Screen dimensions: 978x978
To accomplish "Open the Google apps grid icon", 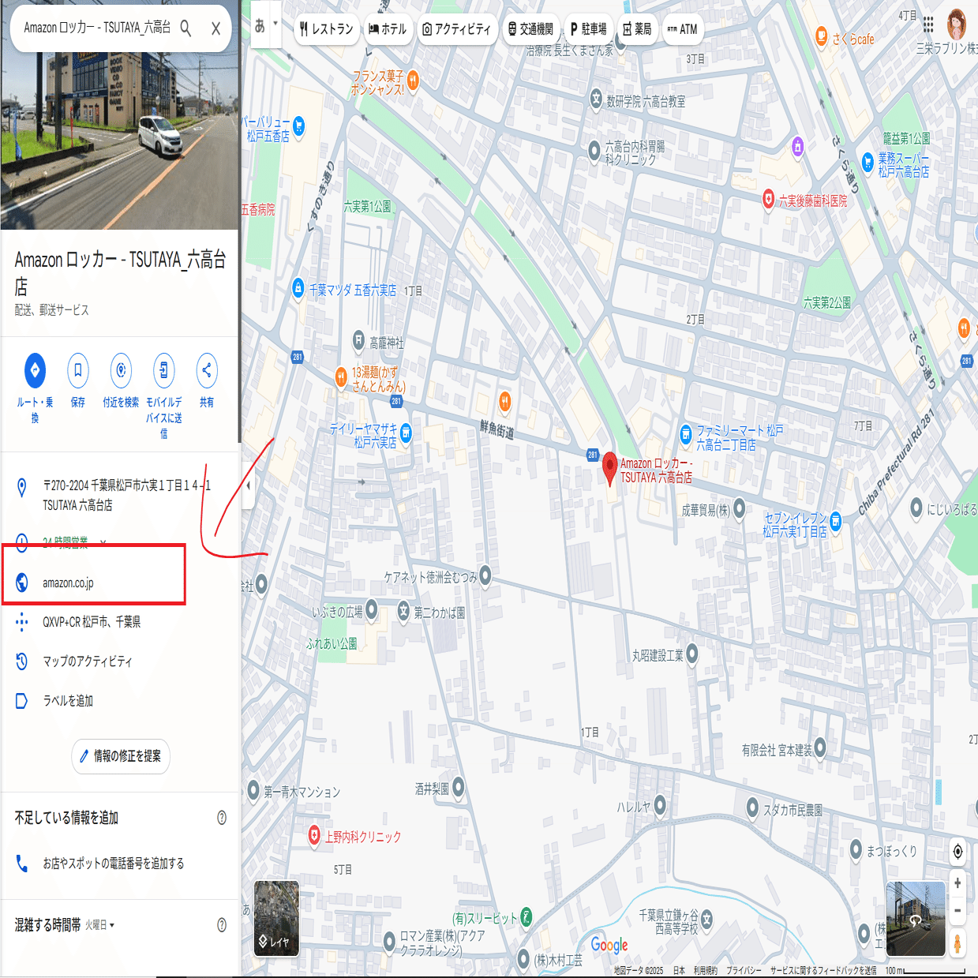I will (x=928, y=24).
